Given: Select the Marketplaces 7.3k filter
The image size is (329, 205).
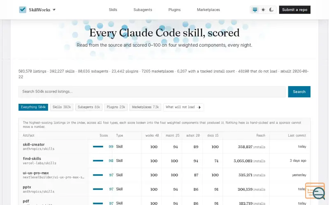Looking at the screenshot, I should (x=145, y=107).
